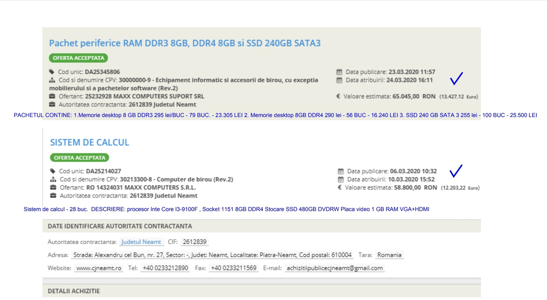Screen dimensions: 547x300
Task: Open the SISTEM DE CALCUL title link
Action: pos(89,142)
